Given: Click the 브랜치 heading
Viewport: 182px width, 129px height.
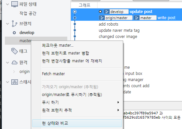Looking at the screenshot, I should point(25,24).
